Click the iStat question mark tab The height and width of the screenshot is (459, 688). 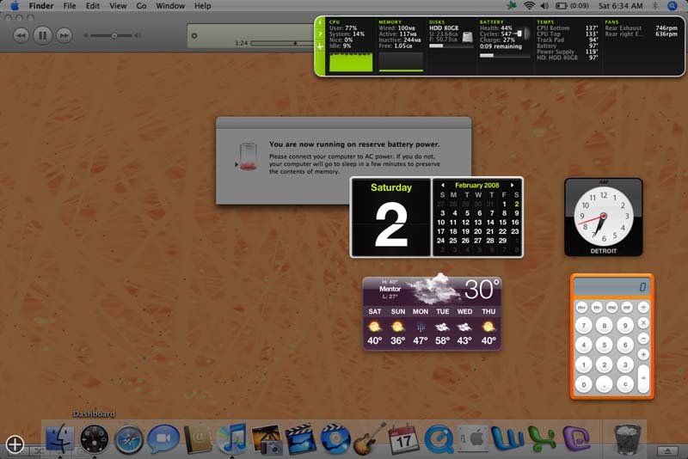320,34
